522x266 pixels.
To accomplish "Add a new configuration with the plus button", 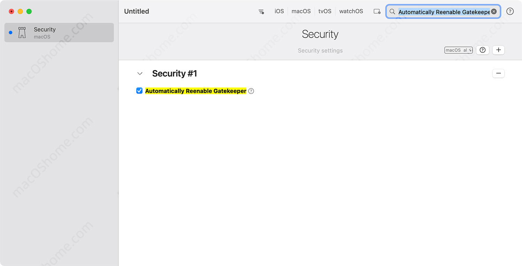I will pos(498,50).
